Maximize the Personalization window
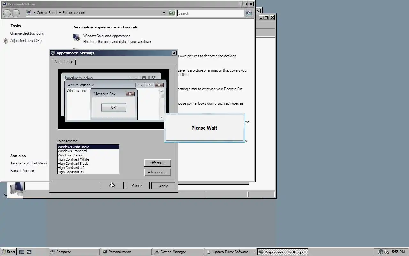This screenshot has width=409, height=256. (x=245, y=4)
